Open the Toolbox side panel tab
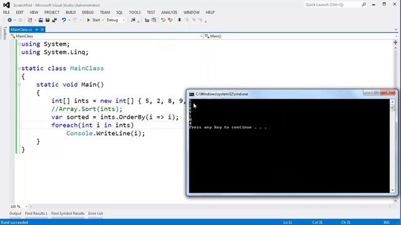Screen dimensions: 401x225 [x=4, y=33]
